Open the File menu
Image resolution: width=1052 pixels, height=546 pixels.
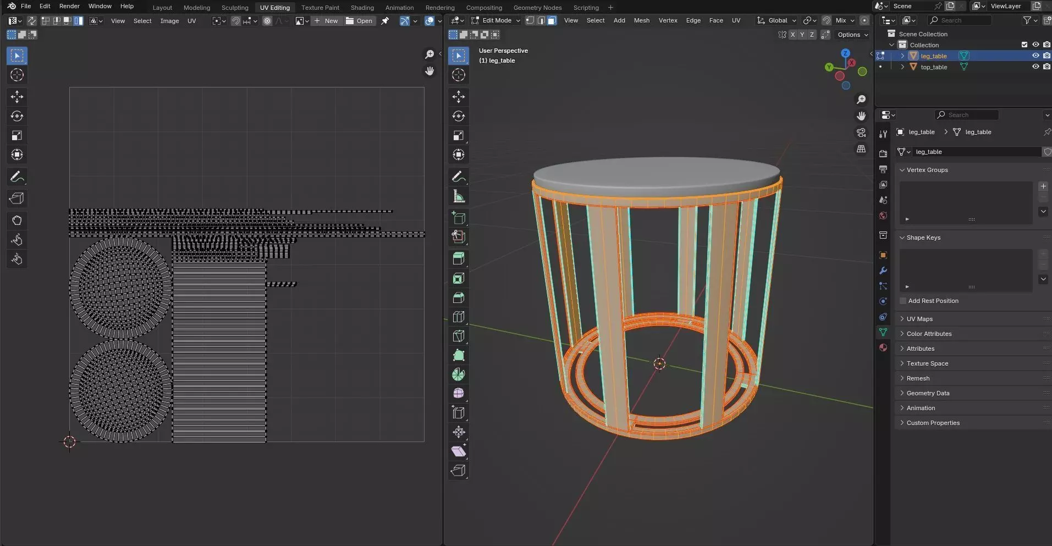(x=26, y=6)
